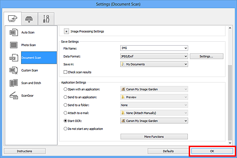The image size is (237, 158).
Task: Click Open with application's My Image Garden icon
Action: pyautogui.click(x=123, y=89)
